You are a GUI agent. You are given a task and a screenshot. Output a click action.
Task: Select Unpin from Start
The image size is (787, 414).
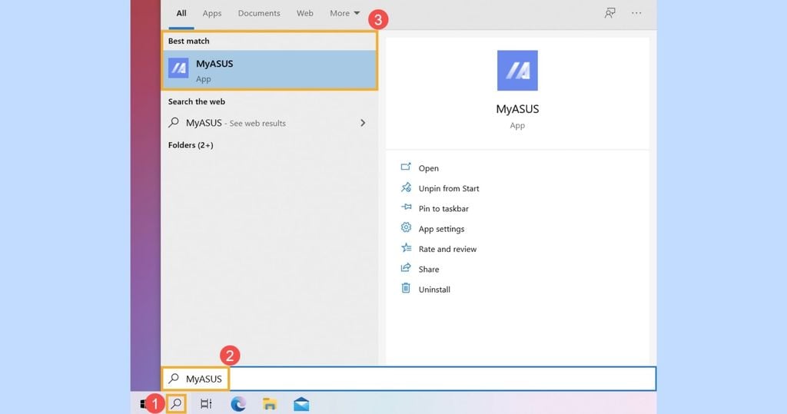pos(448,188)
